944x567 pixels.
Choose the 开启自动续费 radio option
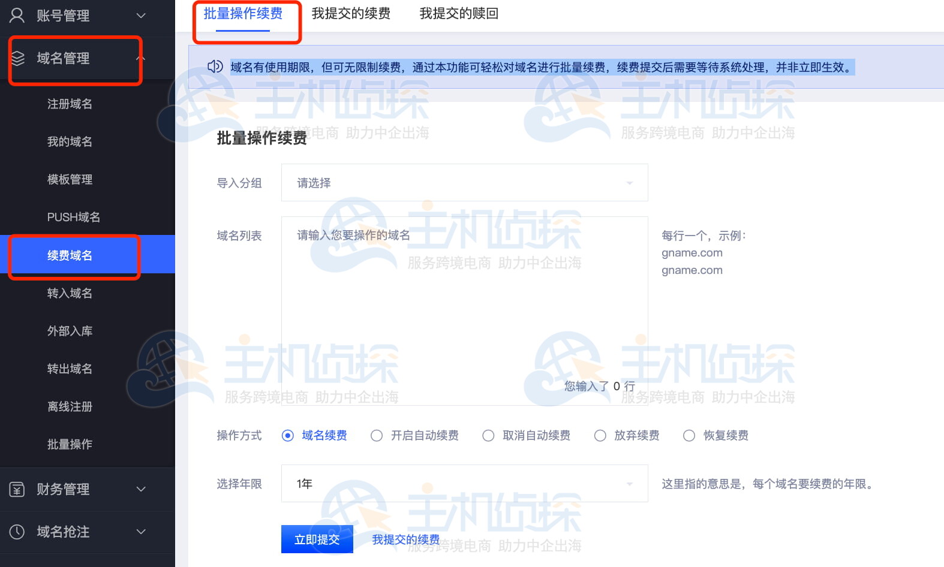click(377, 436)
